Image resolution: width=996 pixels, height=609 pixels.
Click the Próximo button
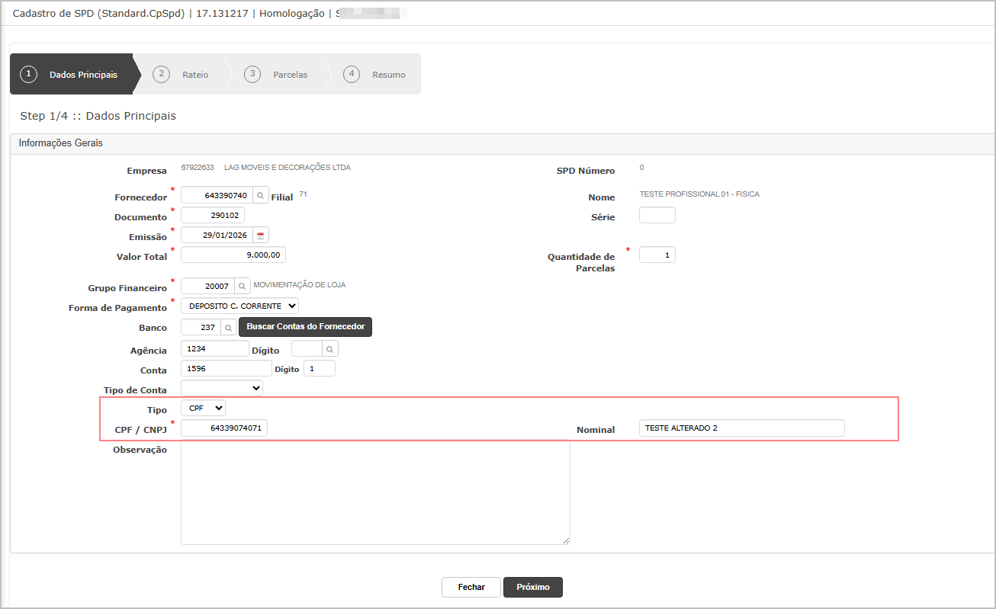[532, 588]
